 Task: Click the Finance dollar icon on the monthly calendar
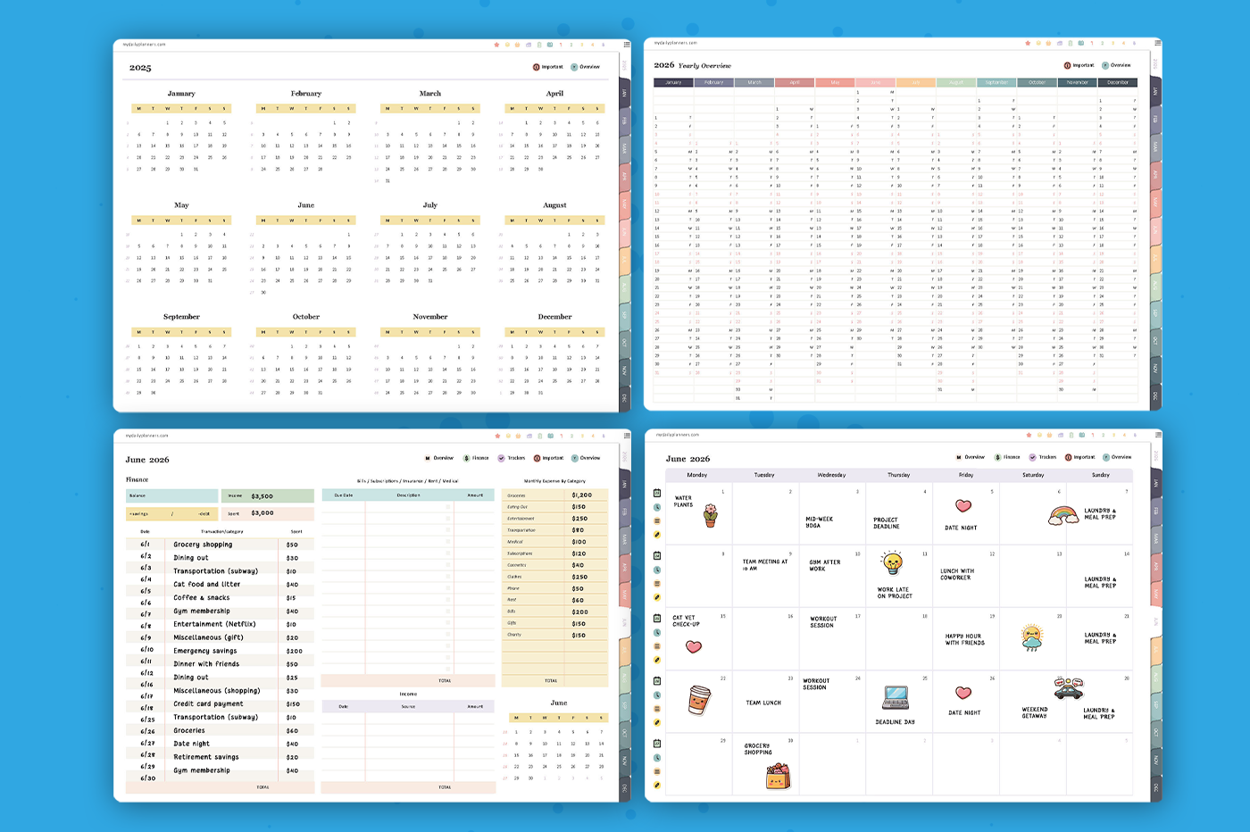click(x=997, y=457)
